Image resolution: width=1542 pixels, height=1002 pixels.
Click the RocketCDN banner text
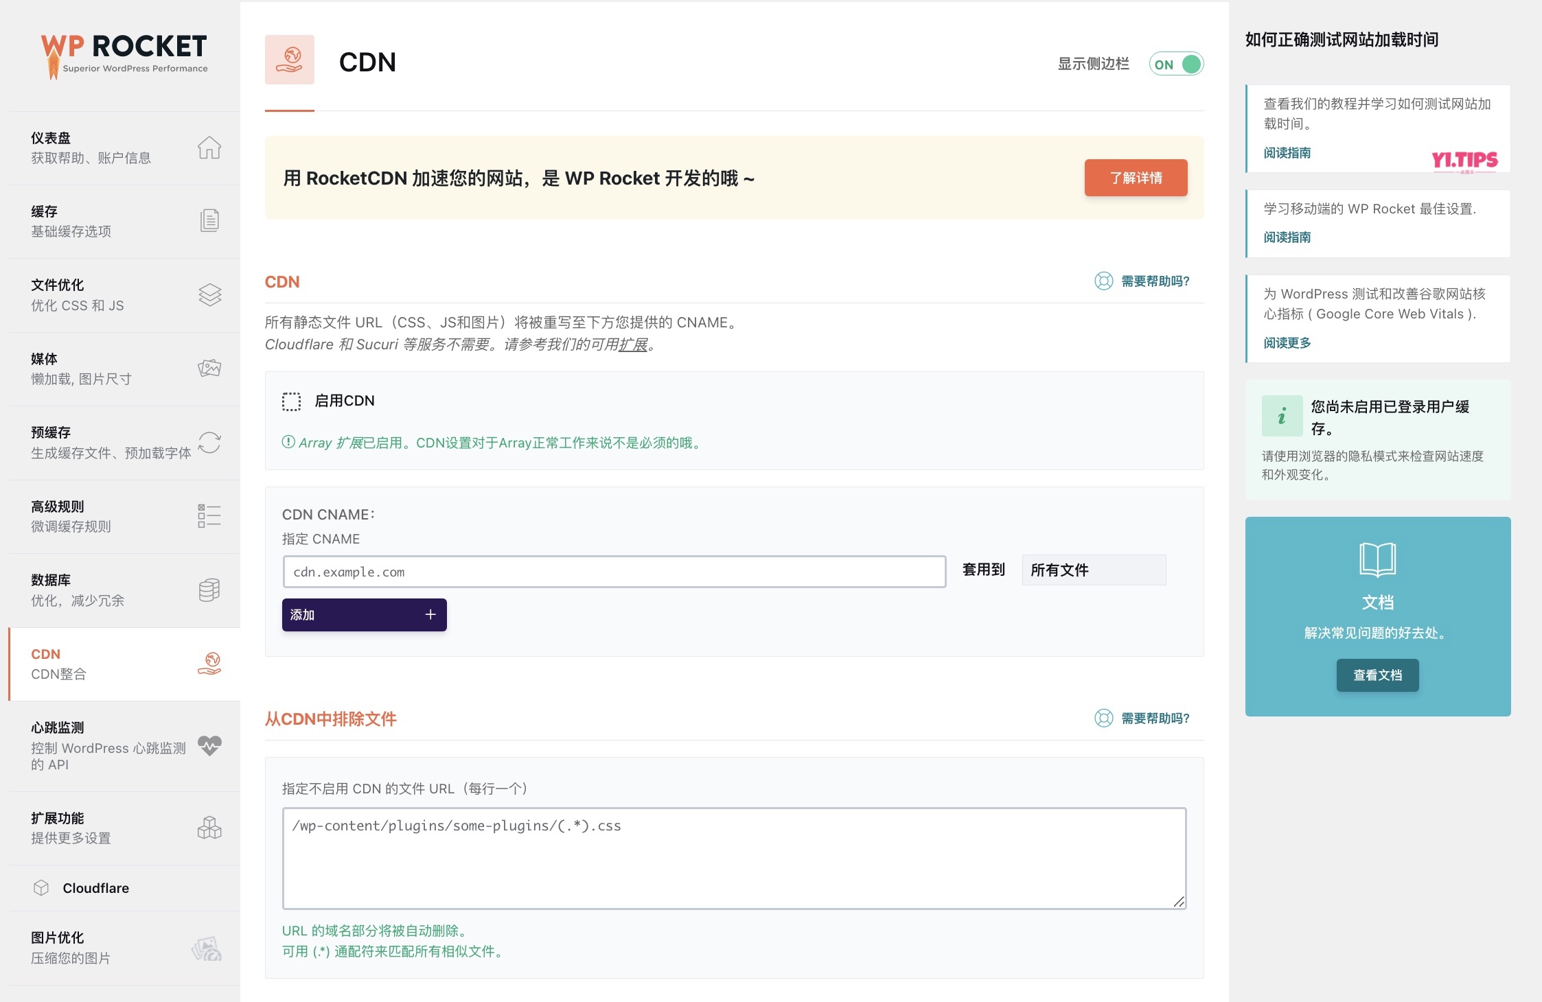click(519, 178)
